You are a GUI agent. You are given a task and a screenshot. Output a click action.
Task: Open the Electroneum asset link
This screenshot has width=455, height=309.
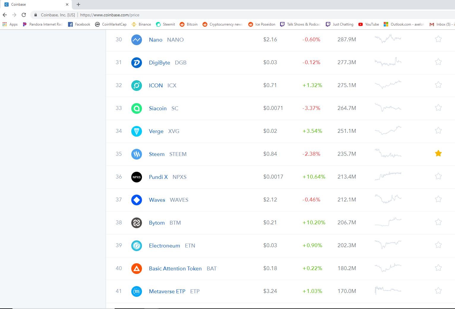point(165,246)
